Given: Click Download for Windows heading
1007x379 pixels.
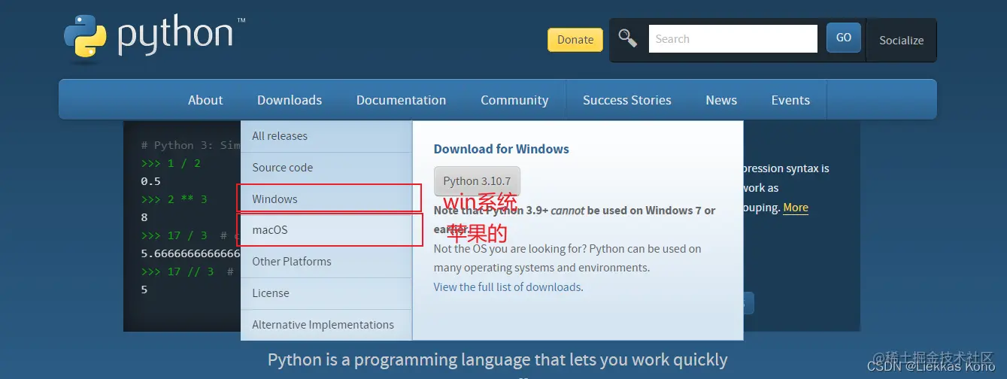Looking at the screenshot, I should tap(502, 149).
